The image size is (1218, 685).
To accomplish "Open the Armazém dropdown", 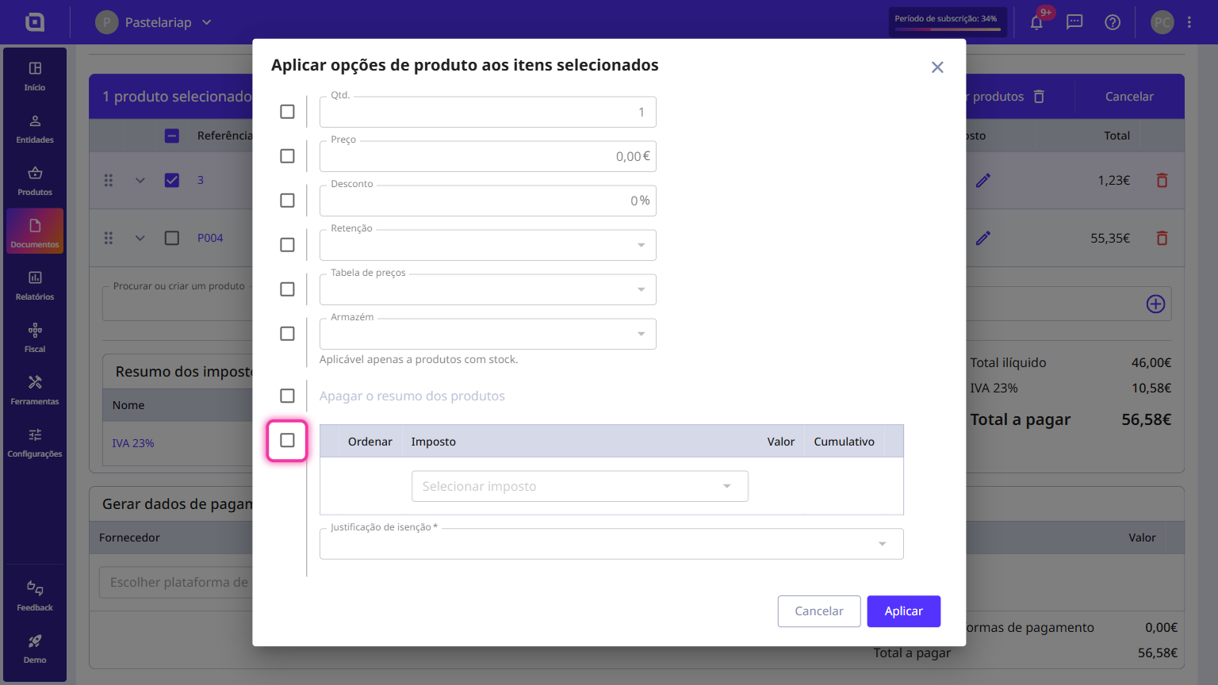I will [488, 334].
